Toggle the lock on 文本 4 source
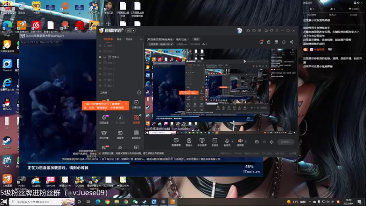 105,57
